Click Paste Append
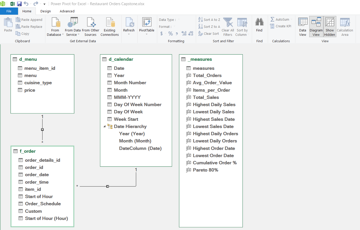This screenshot has width=360, height=230. [x=29, y=20]
